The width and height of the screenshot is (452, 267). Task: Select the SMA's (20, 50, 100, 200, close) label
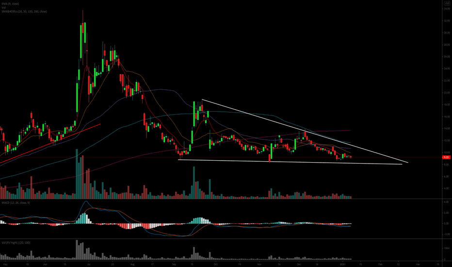pyautogui.click(x=24, y=12)
